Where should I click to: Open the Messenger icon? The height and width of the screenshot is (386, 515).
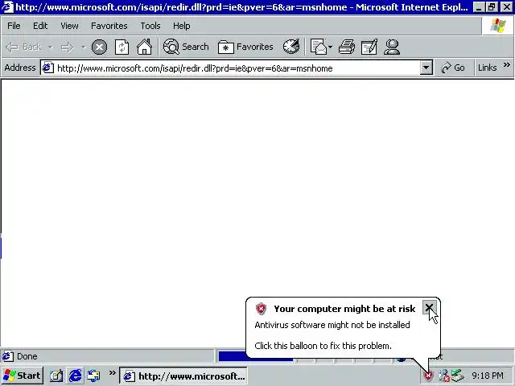click(x=392, y=47)
